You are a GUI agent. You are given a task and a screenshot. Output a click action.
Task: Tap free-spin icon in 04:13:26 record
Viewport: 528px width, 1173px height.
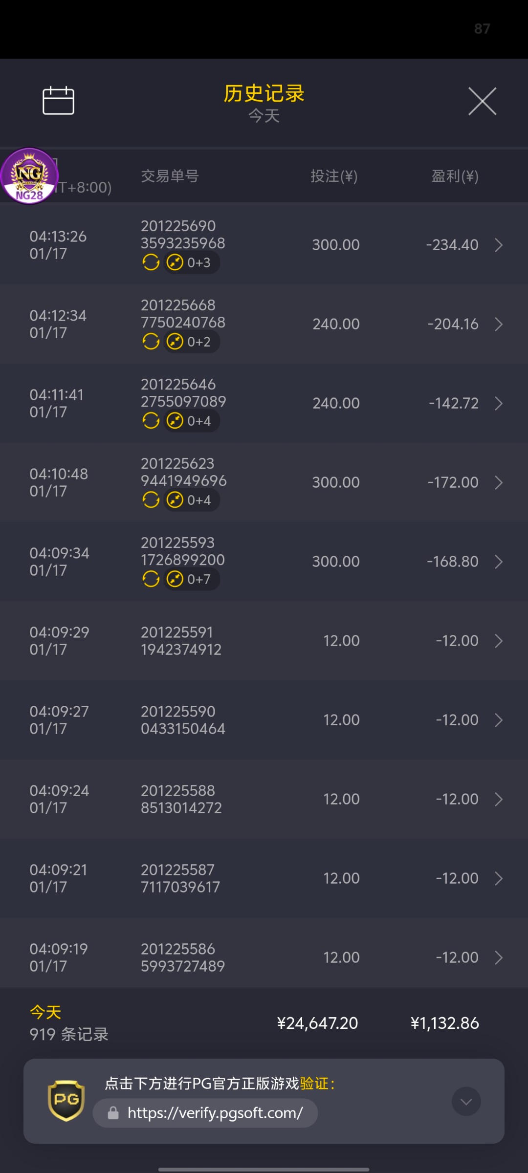(151, 262)
